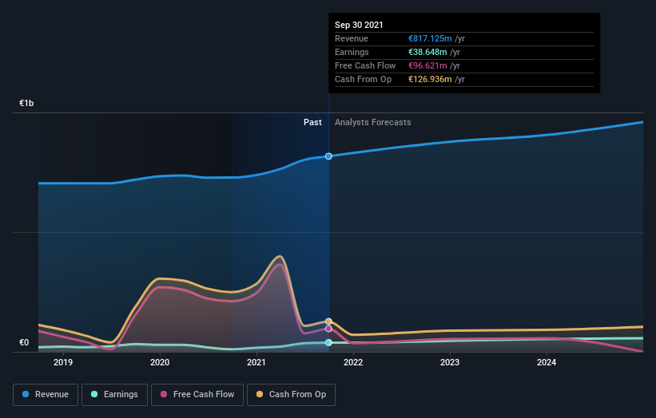Click the teal Earnings data point marker
656x418 pixels.
coord(328,342)
